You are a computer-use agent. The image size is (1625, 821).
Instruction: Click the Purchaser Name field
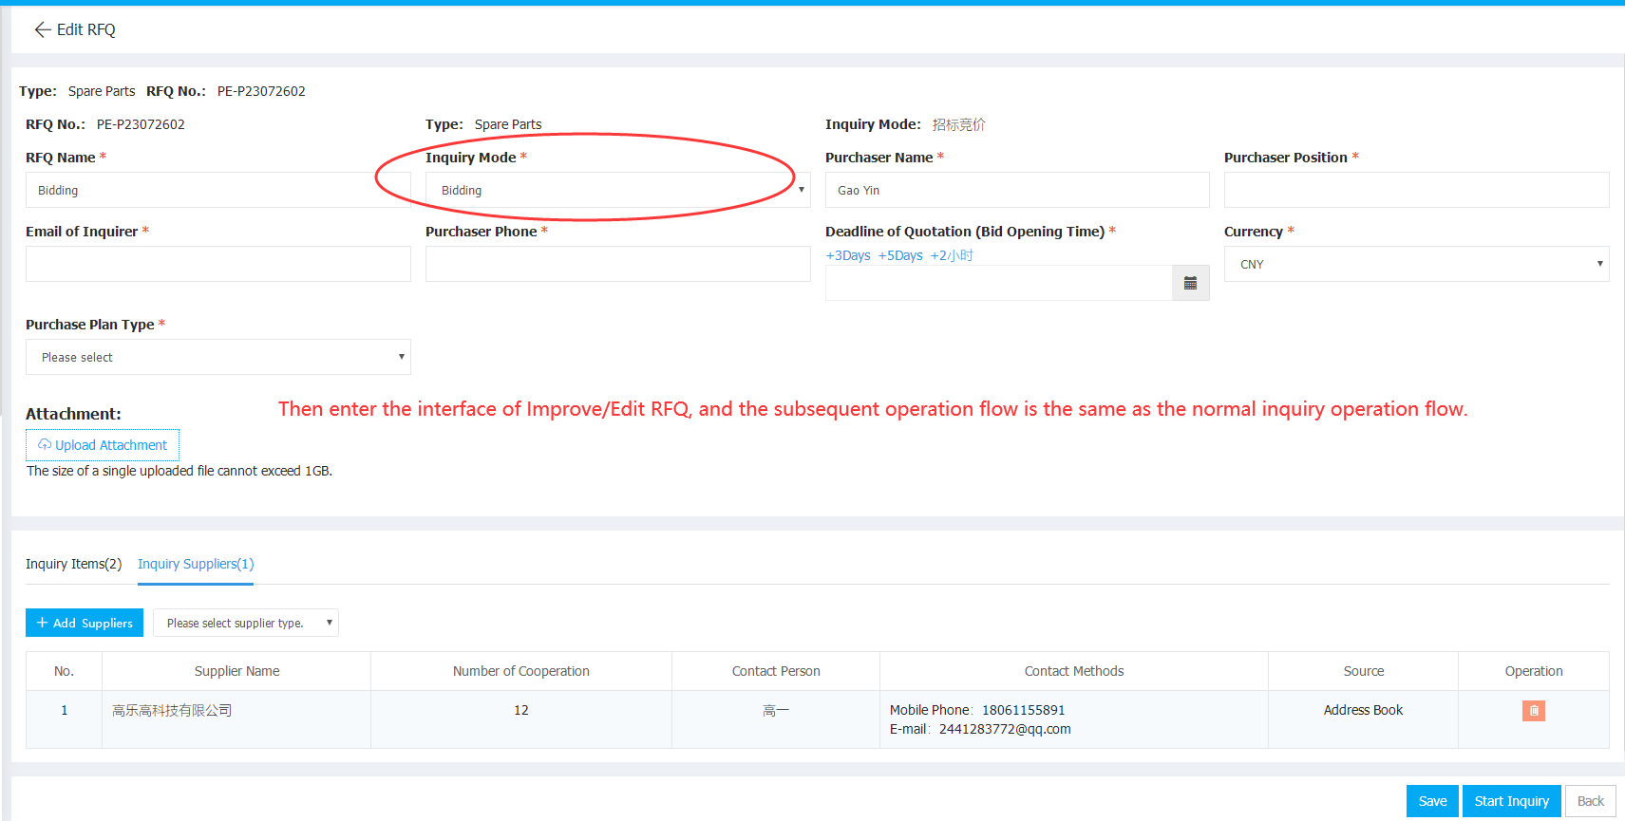coord(1017,190)
